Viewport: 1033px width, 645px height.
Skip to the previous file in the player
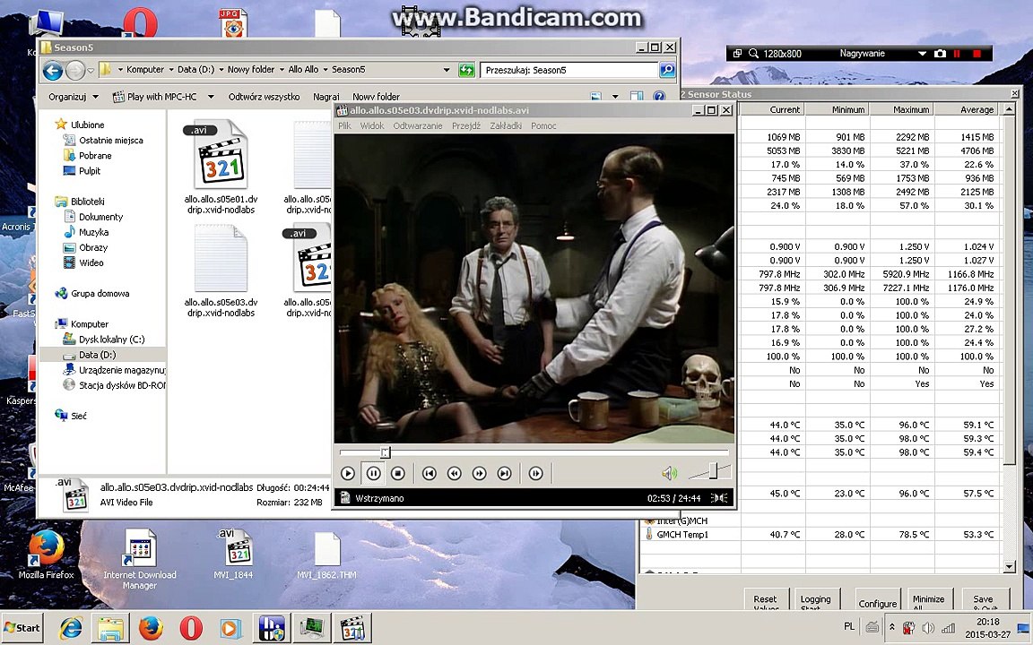tap(429, 473)
